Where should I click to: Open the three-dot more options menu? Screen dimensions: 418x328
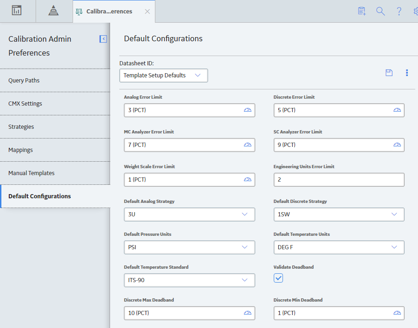pos(407,73)
